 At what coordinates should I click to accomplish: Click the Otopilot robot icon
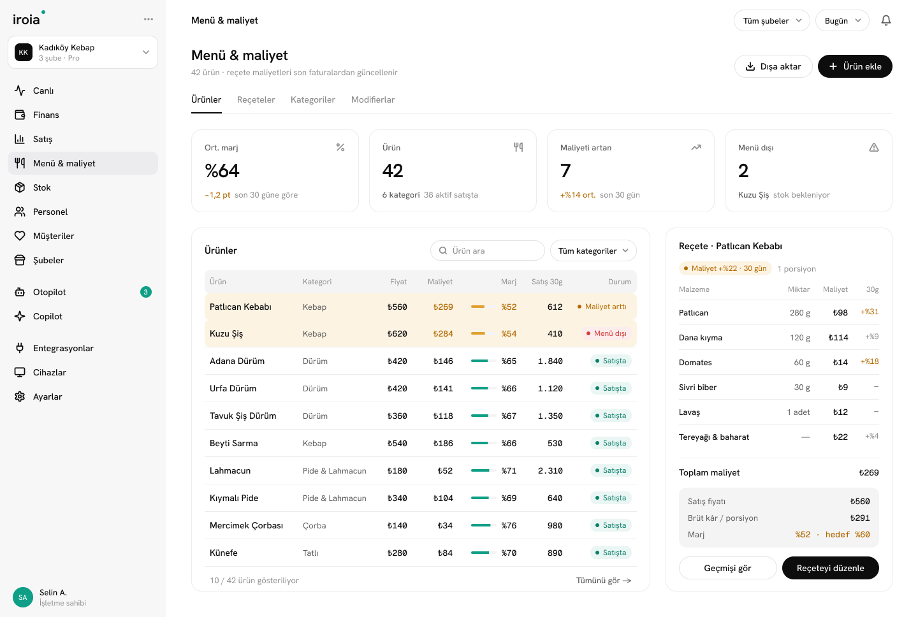click(x=20, y=292)
